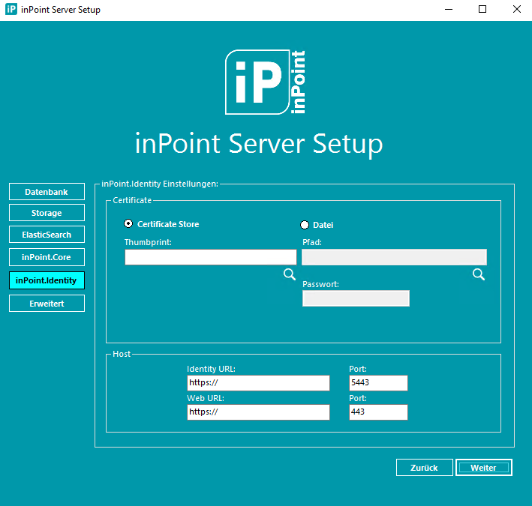
Task: Minimize the inPoint Server Setup window
Action: [449, 10]
